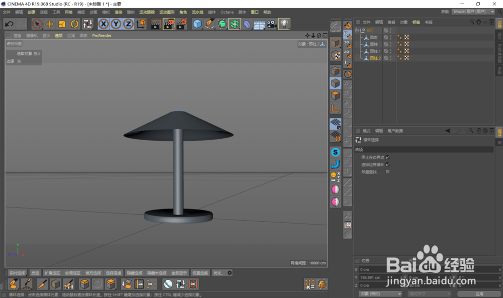Click the blue S snap icon

336,152
